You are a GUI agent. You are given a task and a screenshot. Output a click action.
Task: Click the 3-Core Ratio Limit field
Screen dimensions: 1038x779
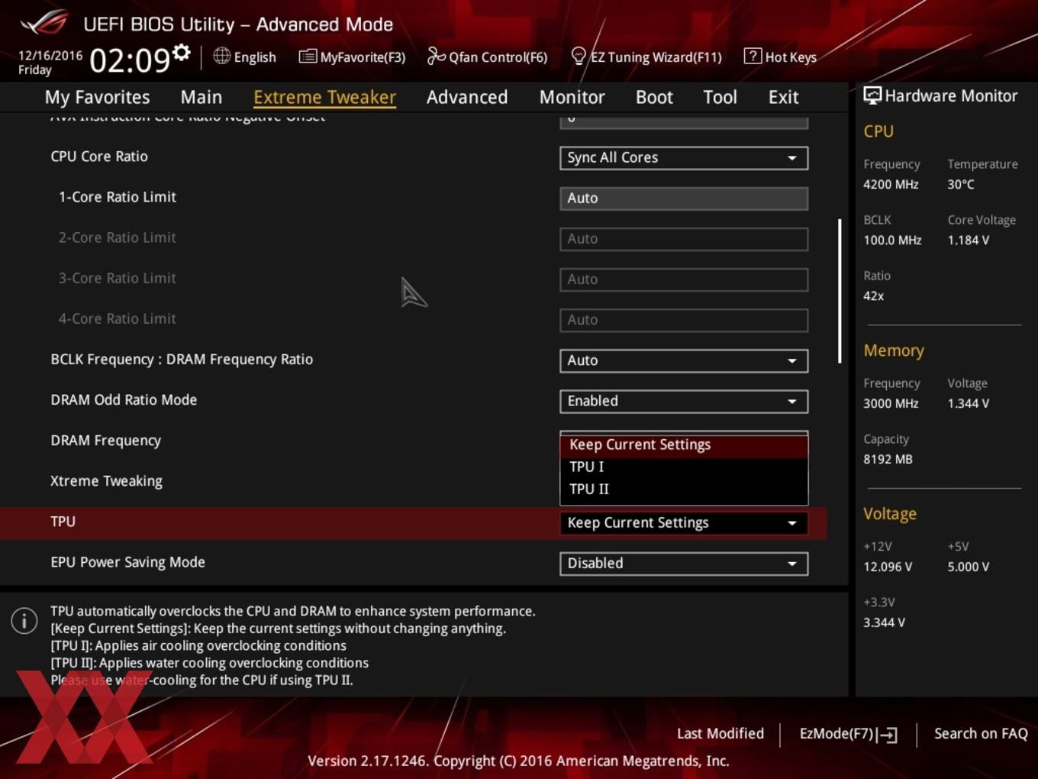coord(684,279)
